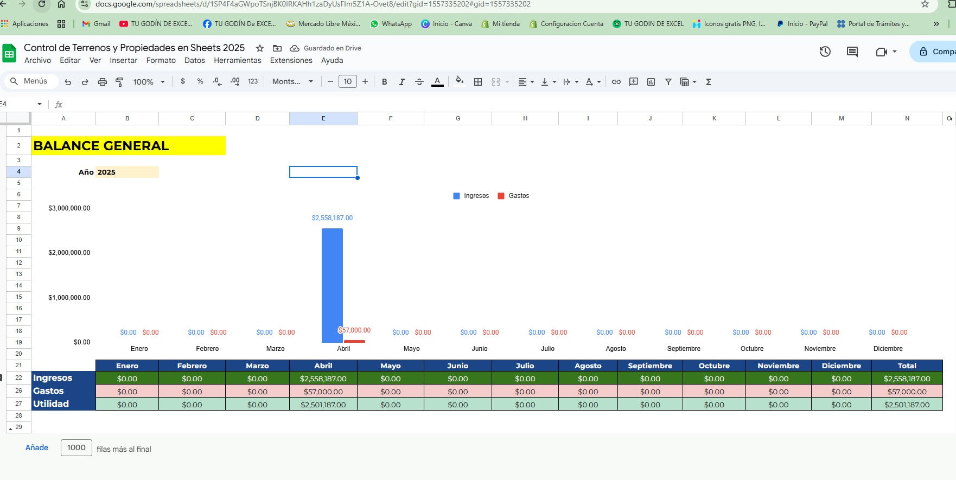Open the name box dropdown arrow
This screenshot has width=956, height=480.
tap(40, 104)
